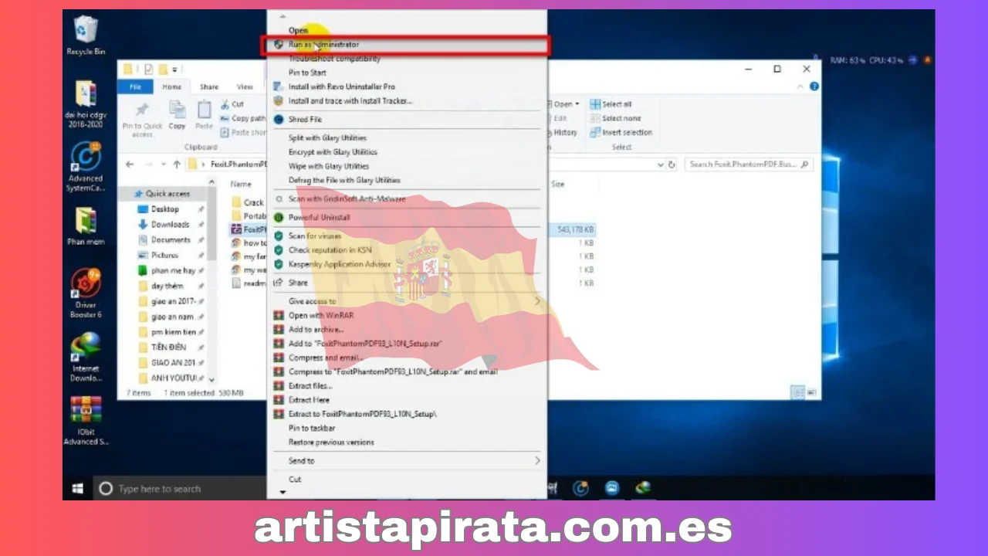
Task: Open the Quick Access Toolbar customize dropdown
Action: tap(175, 69)
